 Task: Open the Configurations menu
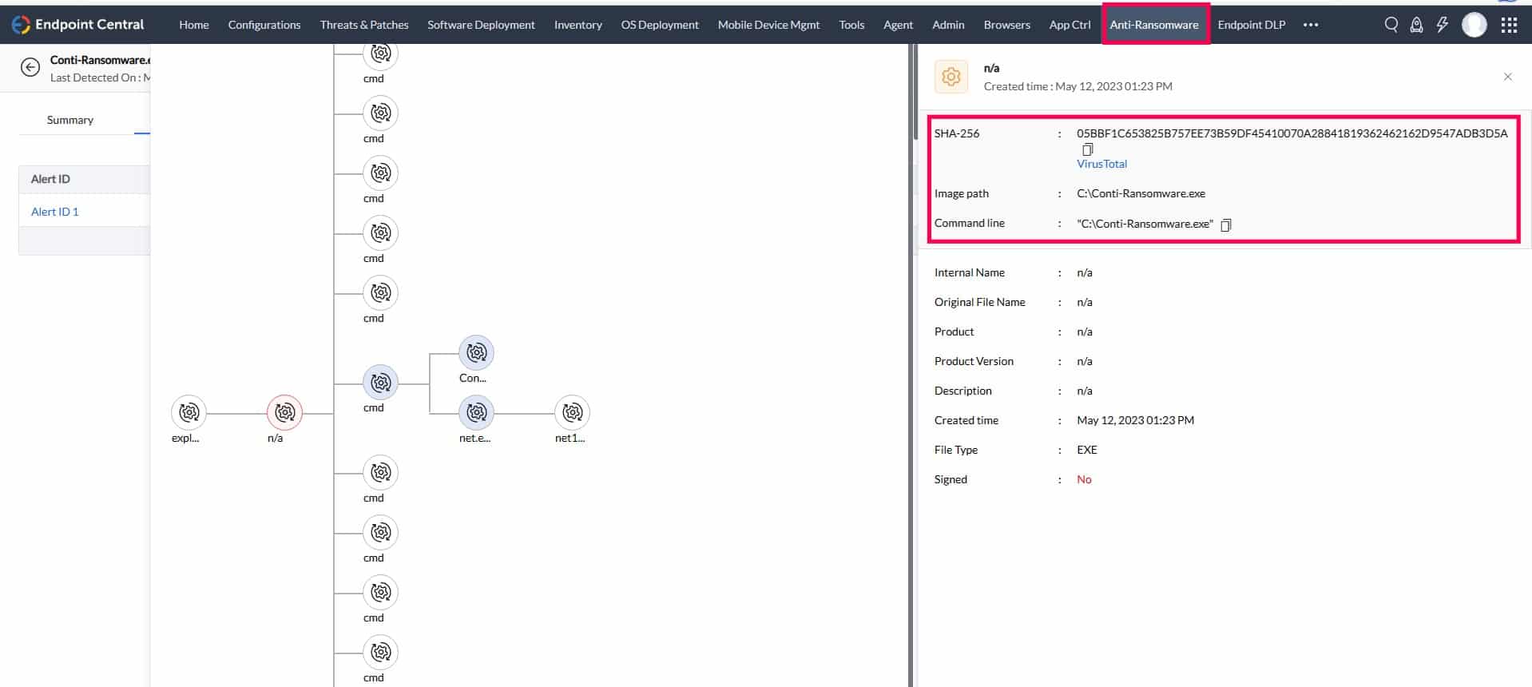(x=264, y=25)
